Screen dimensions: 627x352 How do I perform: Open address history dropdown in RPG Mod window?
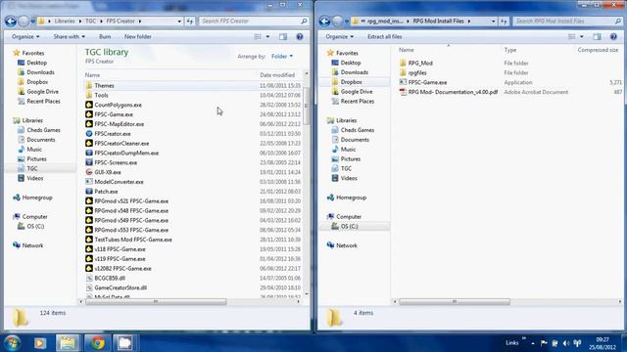point(493,22)
